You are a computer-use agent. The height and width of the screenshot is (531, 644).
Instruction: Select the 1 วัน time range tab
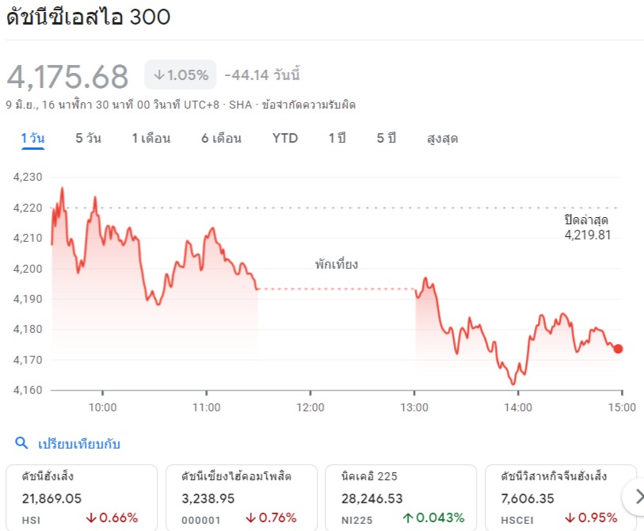click(x=32, y=139)
